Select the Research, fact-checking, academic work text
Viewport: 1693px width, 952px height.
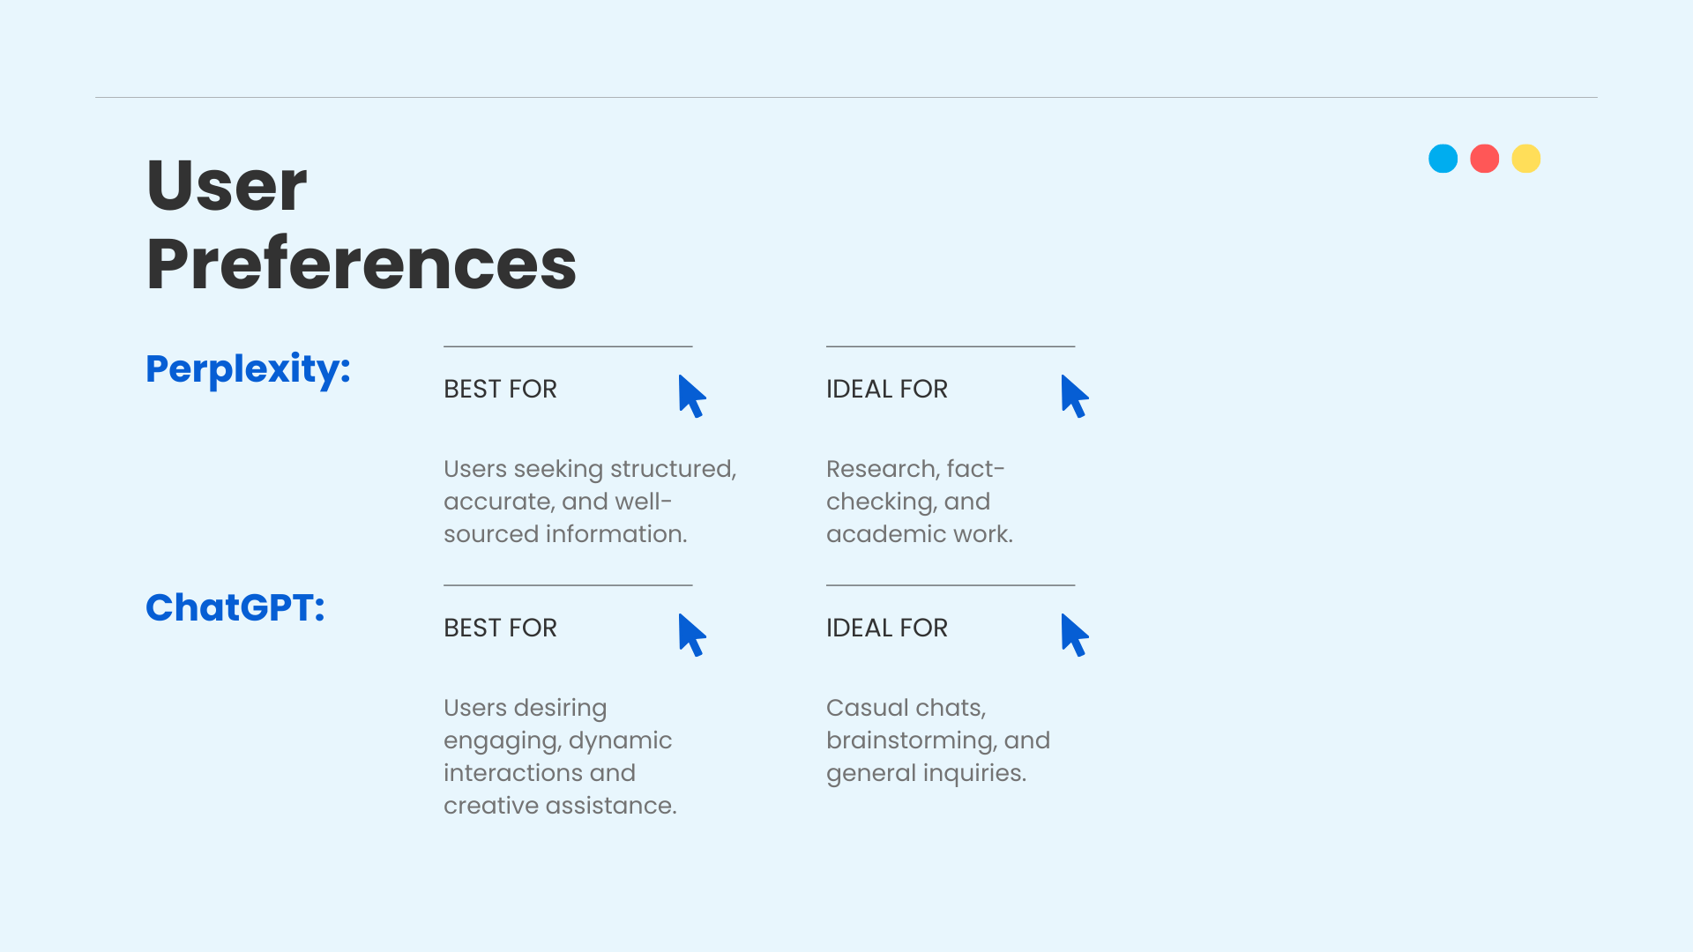coord(920,501)
